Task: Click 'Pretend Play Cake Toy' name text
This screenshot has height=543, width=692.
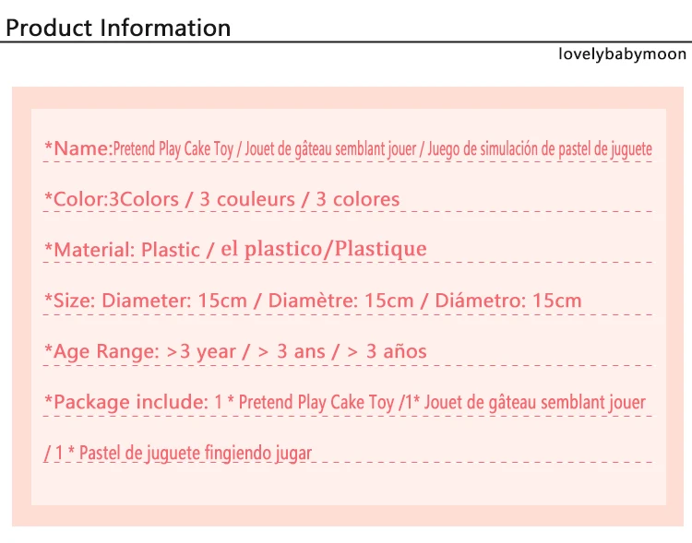Action: (x=173, y=149)
